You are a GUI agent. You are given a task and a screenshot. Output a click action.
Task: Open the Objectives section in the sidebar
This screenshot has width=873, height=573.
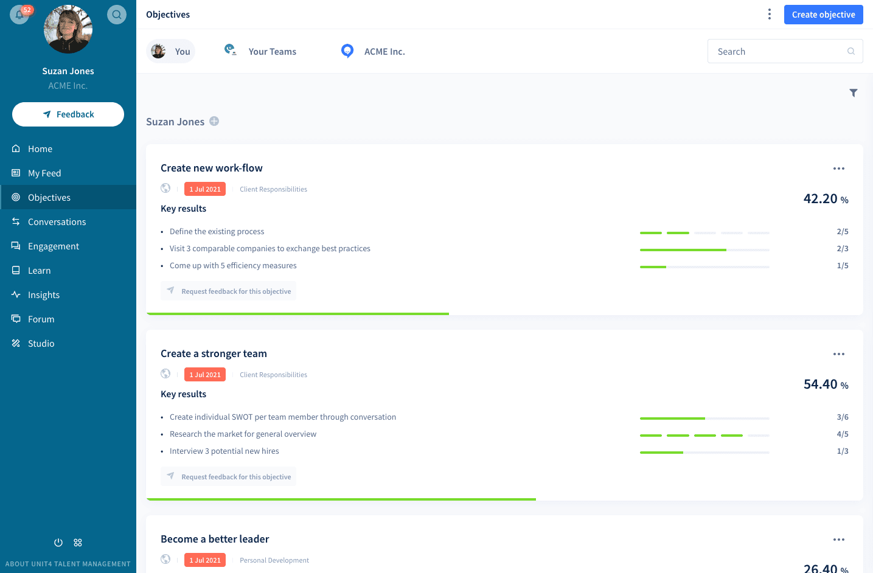(x=49, y=197)
